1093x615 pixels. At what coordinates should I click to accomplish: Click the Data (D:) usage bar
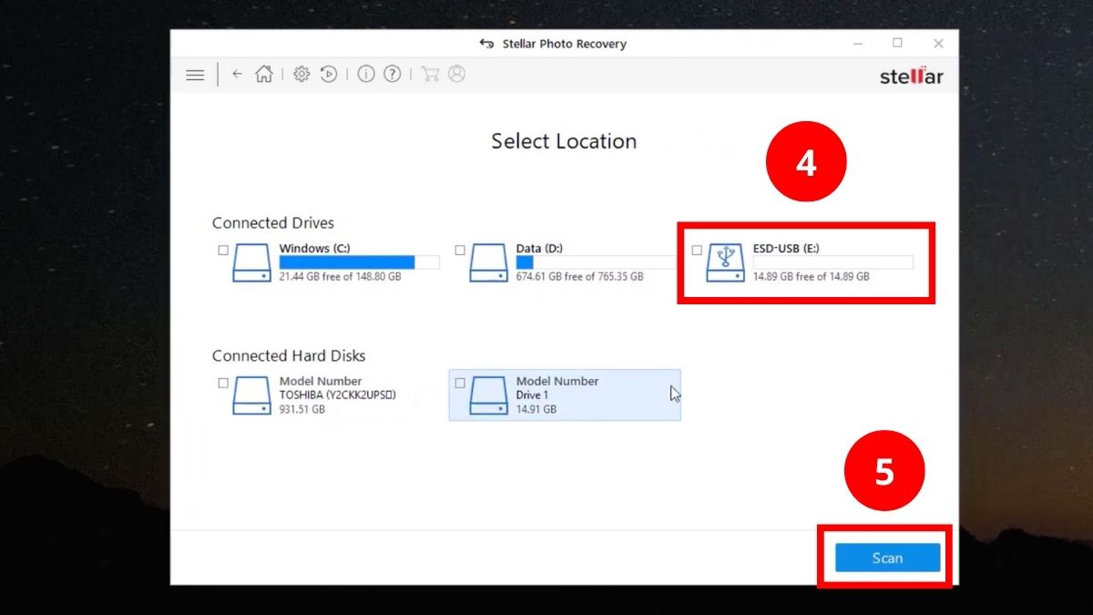(x=596, y=262)
